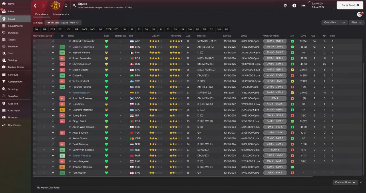Viewport: 366px width, 193px height.
Task: Click Raphaël Varane's Wnt info badge
Action: coord(62,53)
